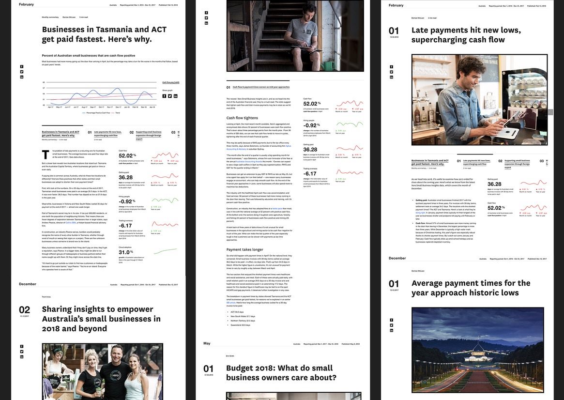This screenshot has height=400, width=564.
Task: Open the blue 'doing right' link
Action: pos(420,212)
